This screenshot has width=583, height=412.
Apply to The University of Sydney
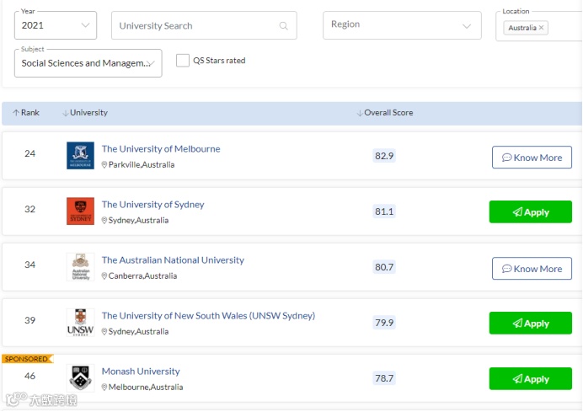click(x=530, y=212)
